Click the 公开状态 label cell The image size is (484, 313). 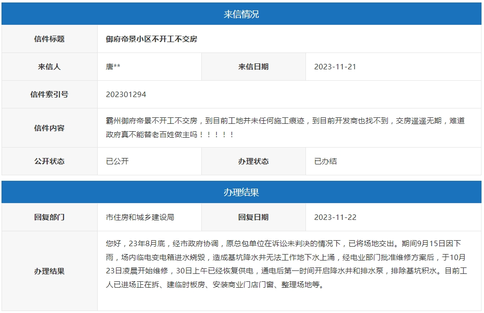[50, 161]
